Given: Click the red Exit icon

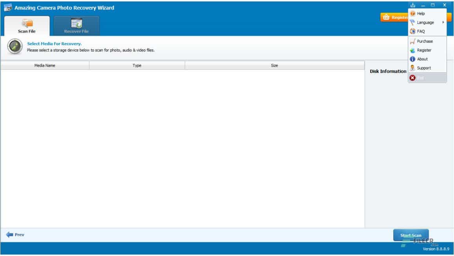Looking at the screenshot, I should [x=413, y=78].
